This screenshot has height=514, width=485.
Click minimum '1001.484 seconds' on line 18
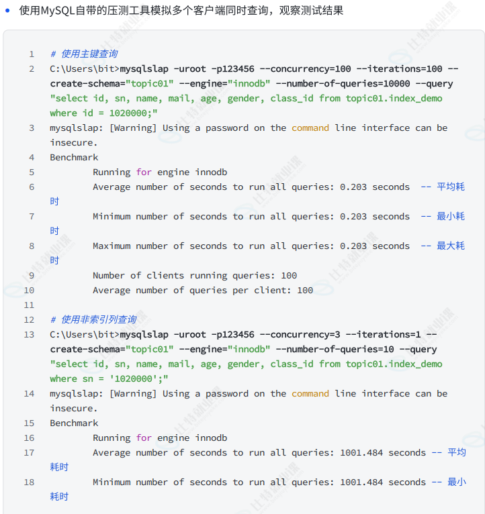coord(383,482)
